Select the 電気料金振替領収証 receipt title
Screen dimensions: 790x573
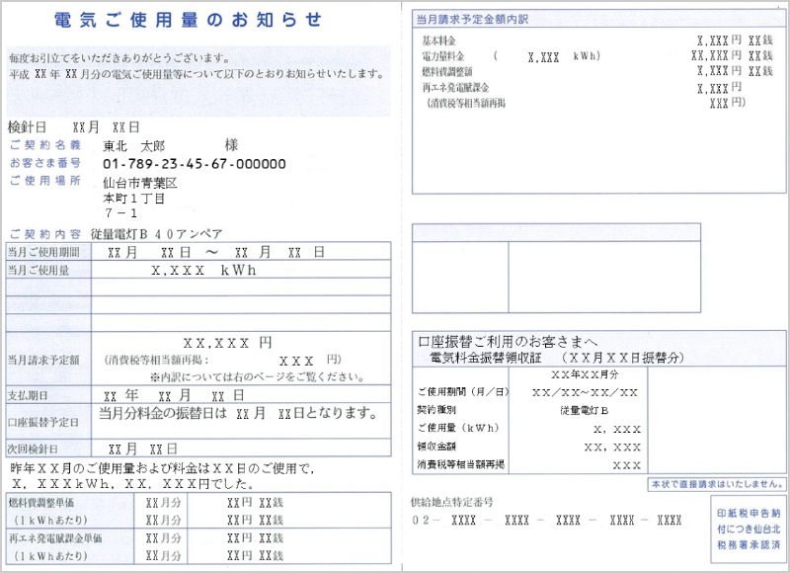click(x=486, y=359)
